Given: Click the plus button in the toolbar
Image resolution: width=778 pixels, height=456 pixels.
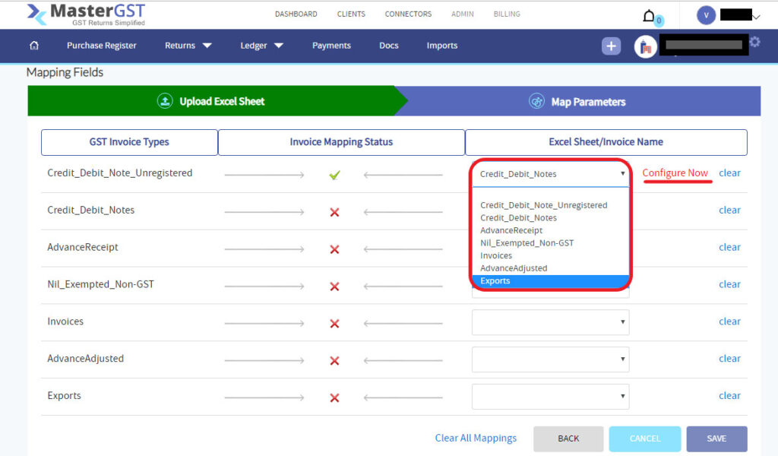Looking at the screenshot, I should [611, 46].
